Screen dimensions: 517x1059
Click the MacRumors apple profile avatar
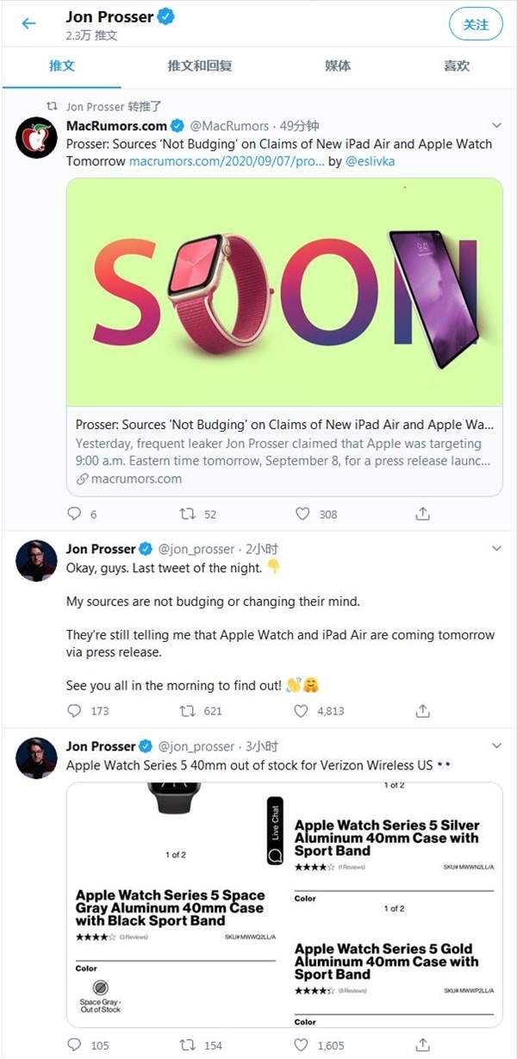click(x=36, y=138)
